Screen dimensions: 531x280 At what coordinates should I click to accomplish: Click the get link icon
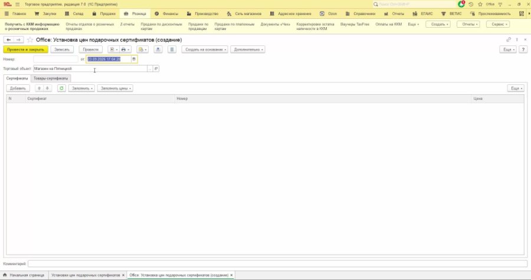[x=509, y=39]
